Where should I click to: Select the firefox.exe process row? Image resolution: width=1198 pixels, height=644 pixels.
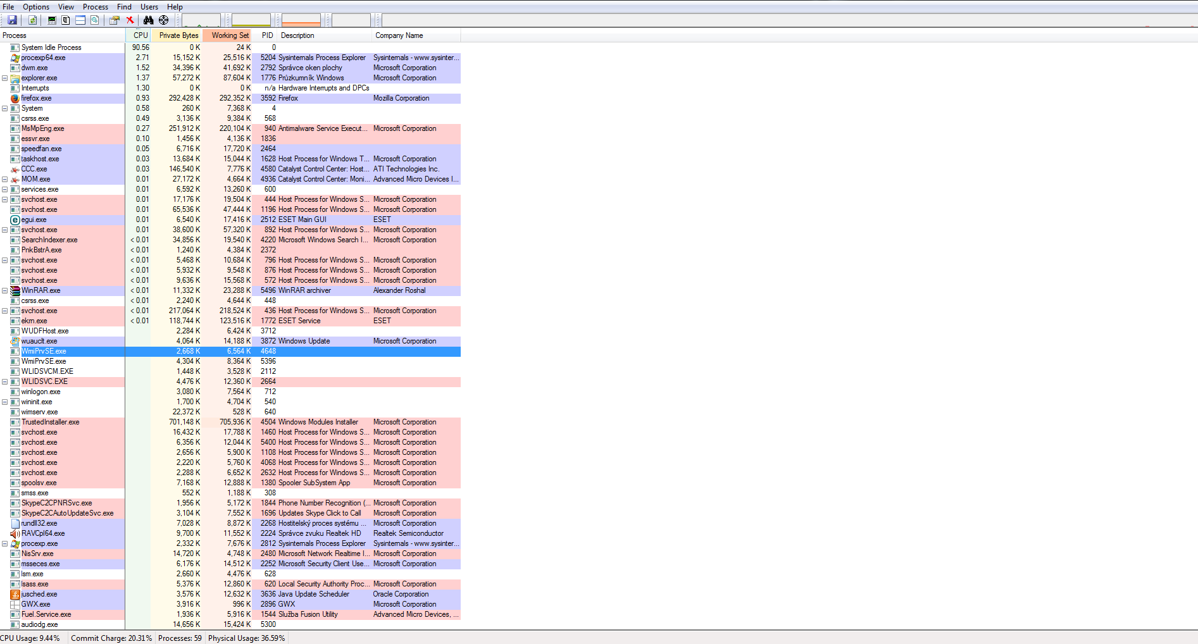click(x=230, y=98)
